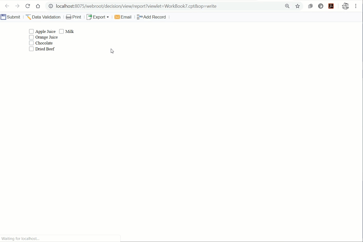This screenshot has height=242, width=363.
Task: Select the Chocolate checkbox
Action: click(31, 43)
